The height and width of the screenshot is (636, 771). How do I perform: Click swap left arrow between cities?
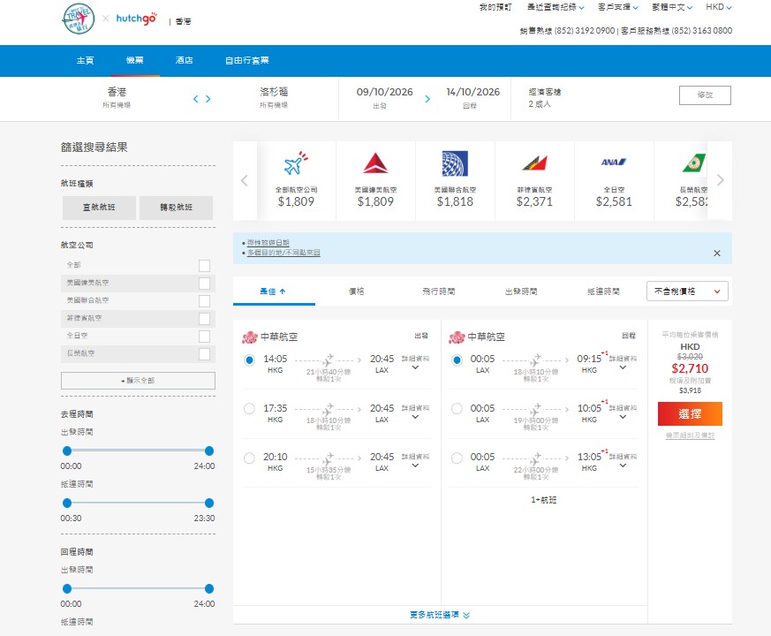[196, 99]
